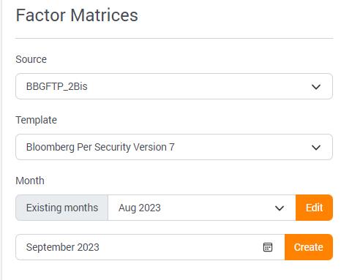Expand the Source combo box
The image size is (341, 280).
(174, 86)
